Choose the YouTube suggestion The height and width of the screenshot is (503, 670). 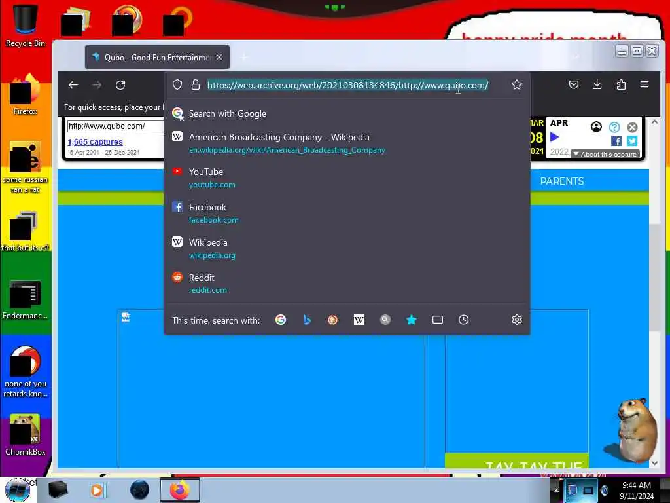coord(347,178)
